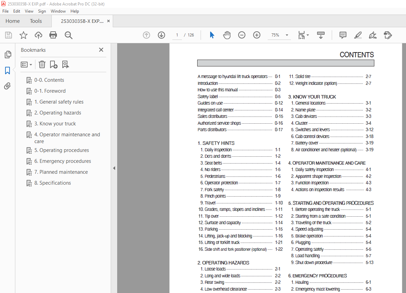This screenshot has height=293, width=406.
Task: Click the Fit page scrolling icon
Action: pos(302,35)
